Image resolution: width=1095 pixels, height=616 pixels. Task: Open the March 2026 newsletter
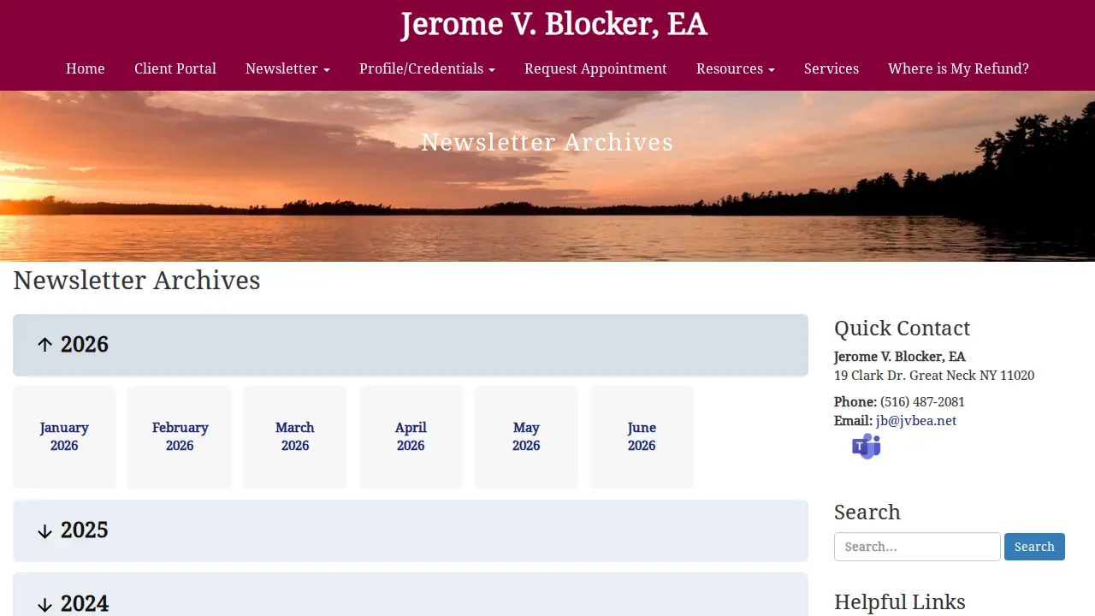point(295,436)
